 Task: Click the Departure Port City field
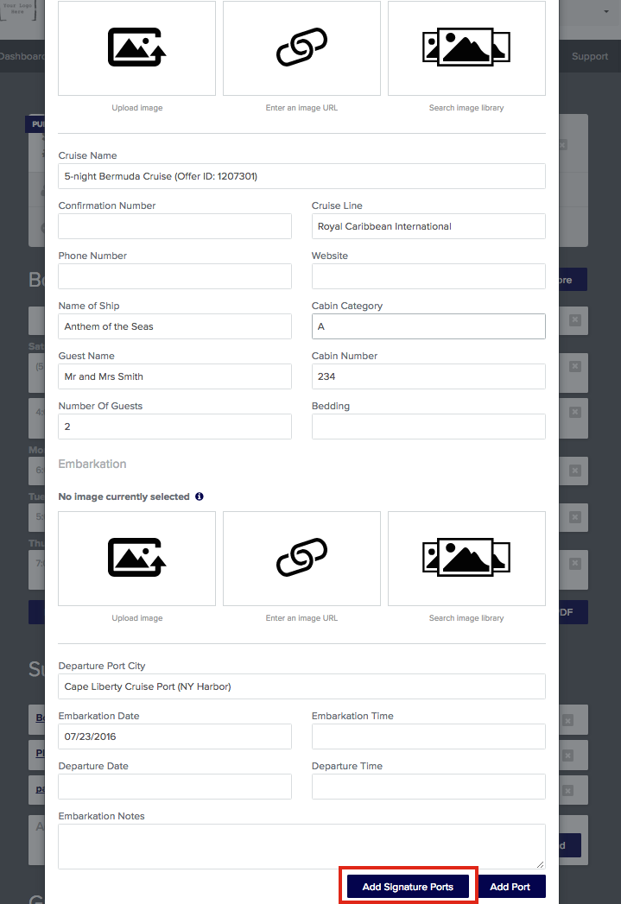[301, 686]
